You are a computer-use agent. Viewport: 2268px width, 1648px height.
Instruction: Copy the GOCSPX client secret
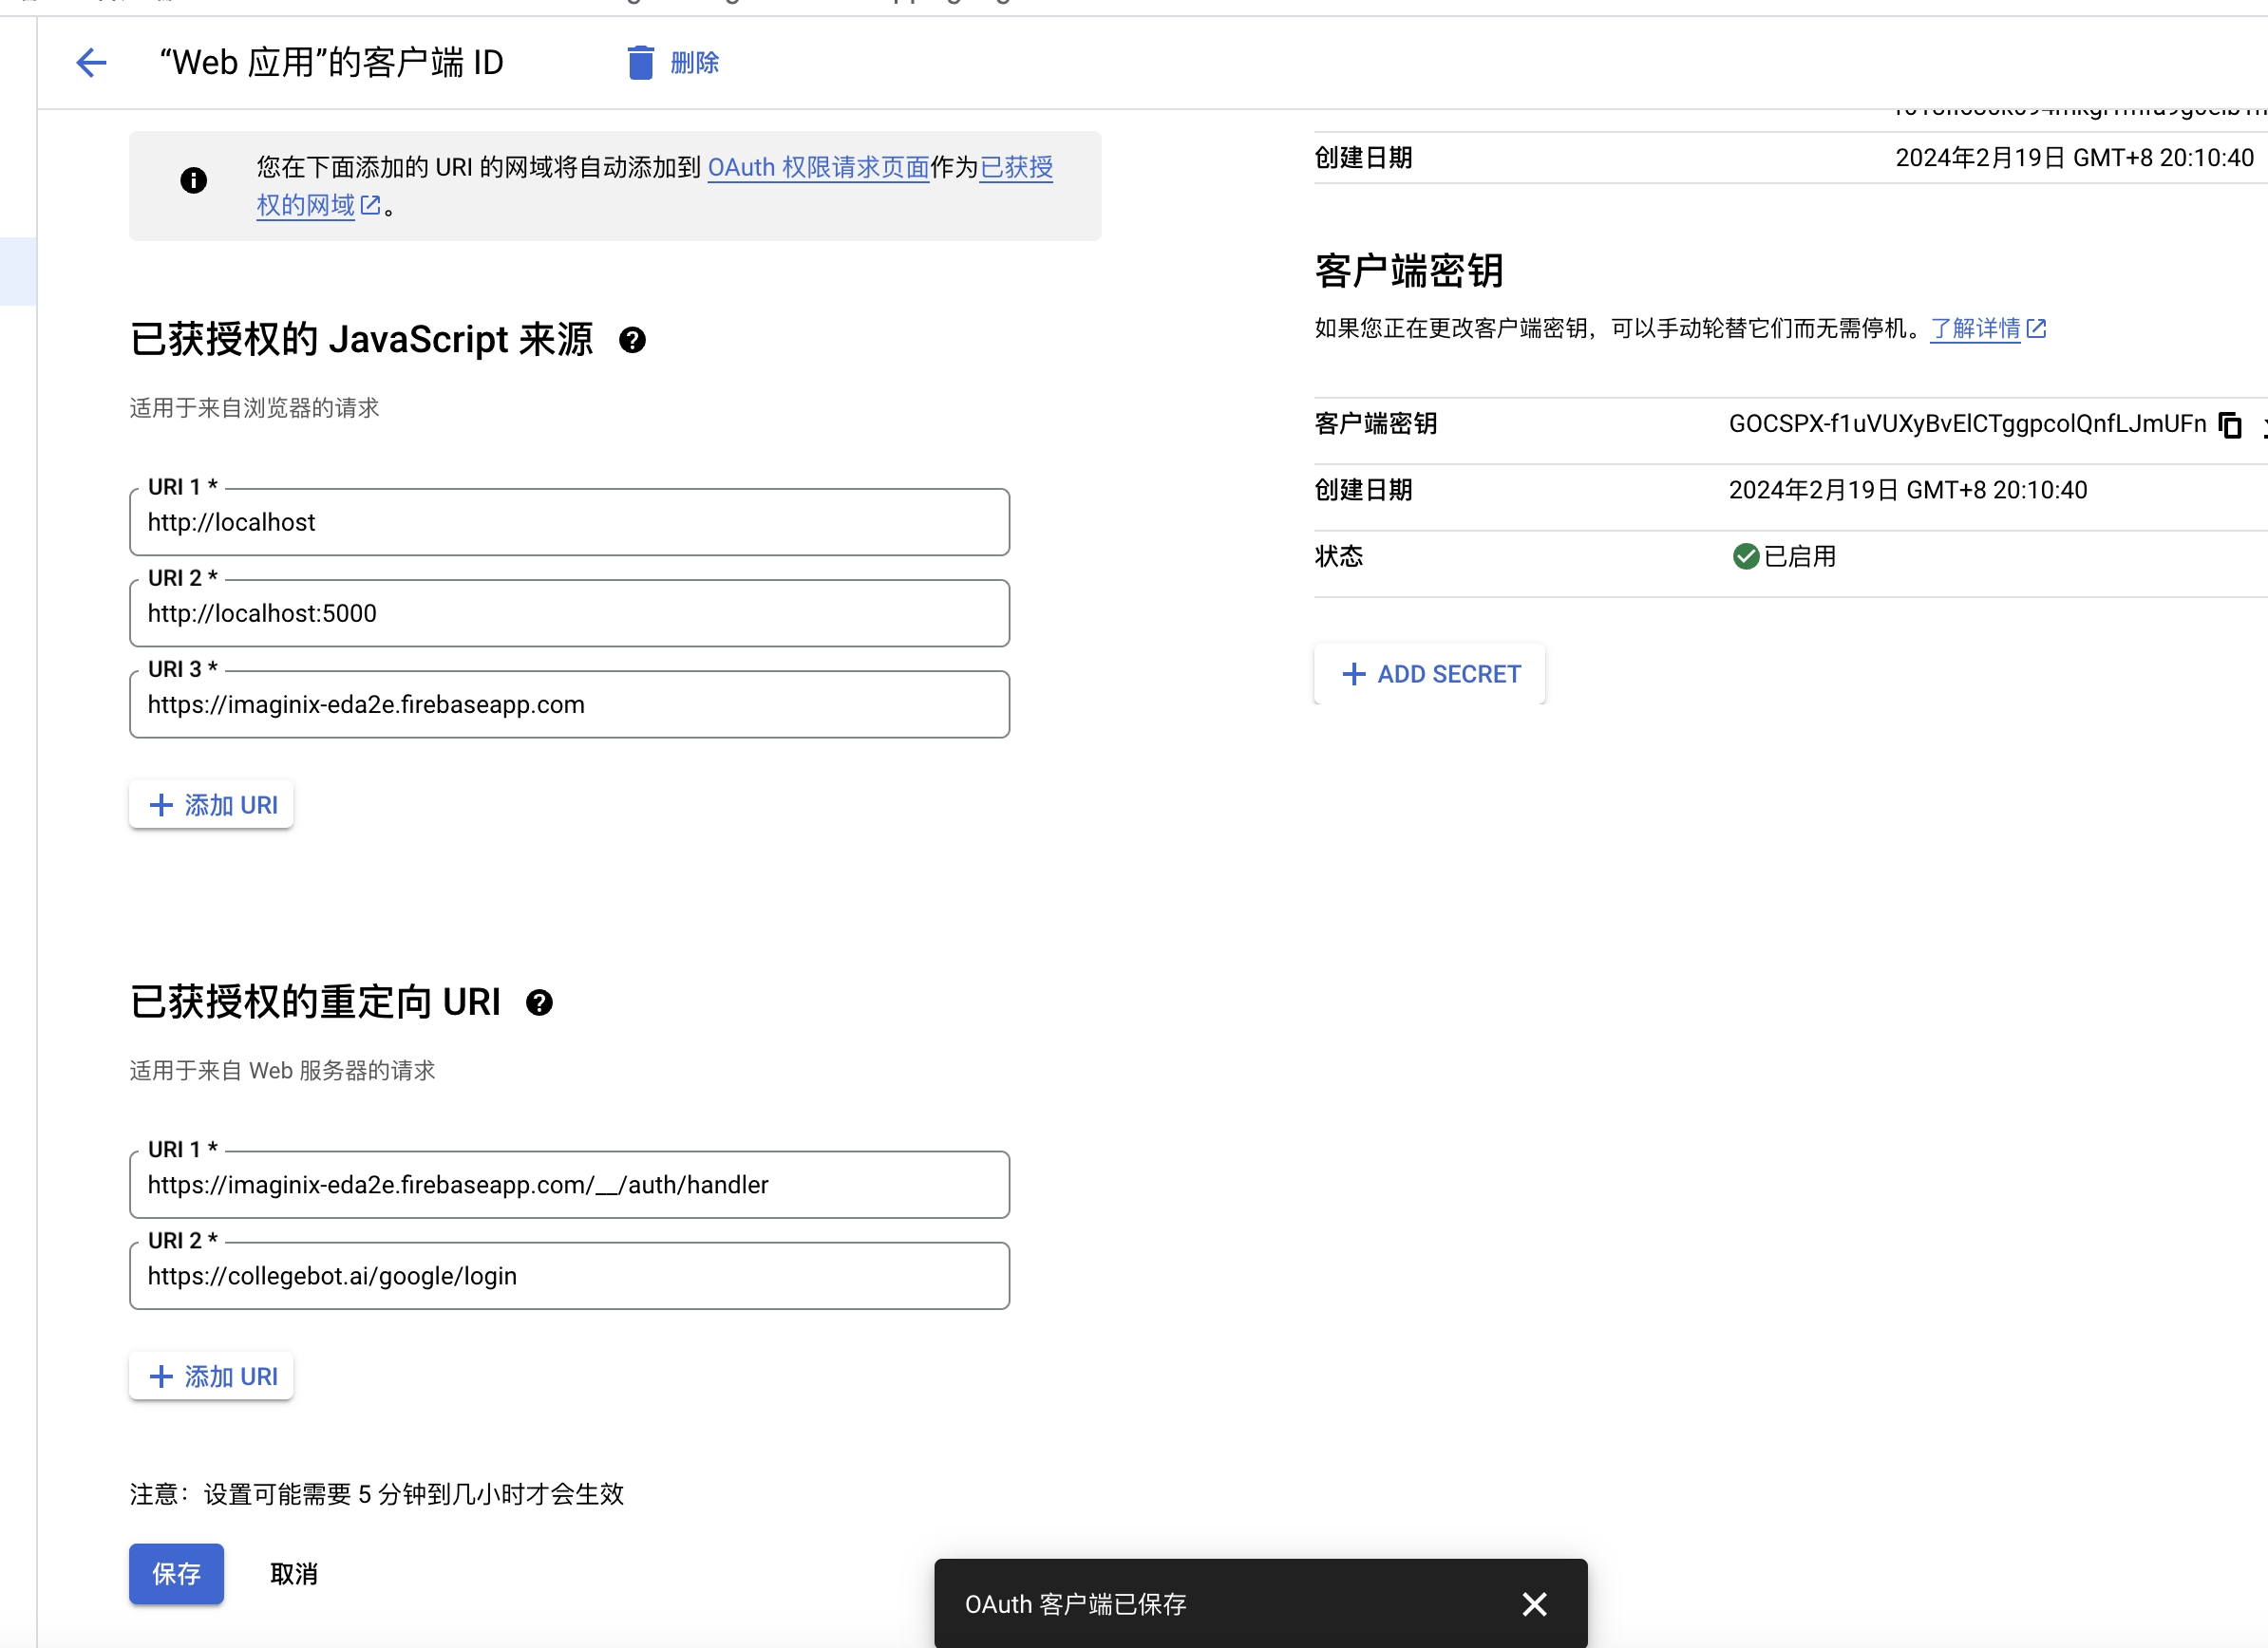(2230, 424)
